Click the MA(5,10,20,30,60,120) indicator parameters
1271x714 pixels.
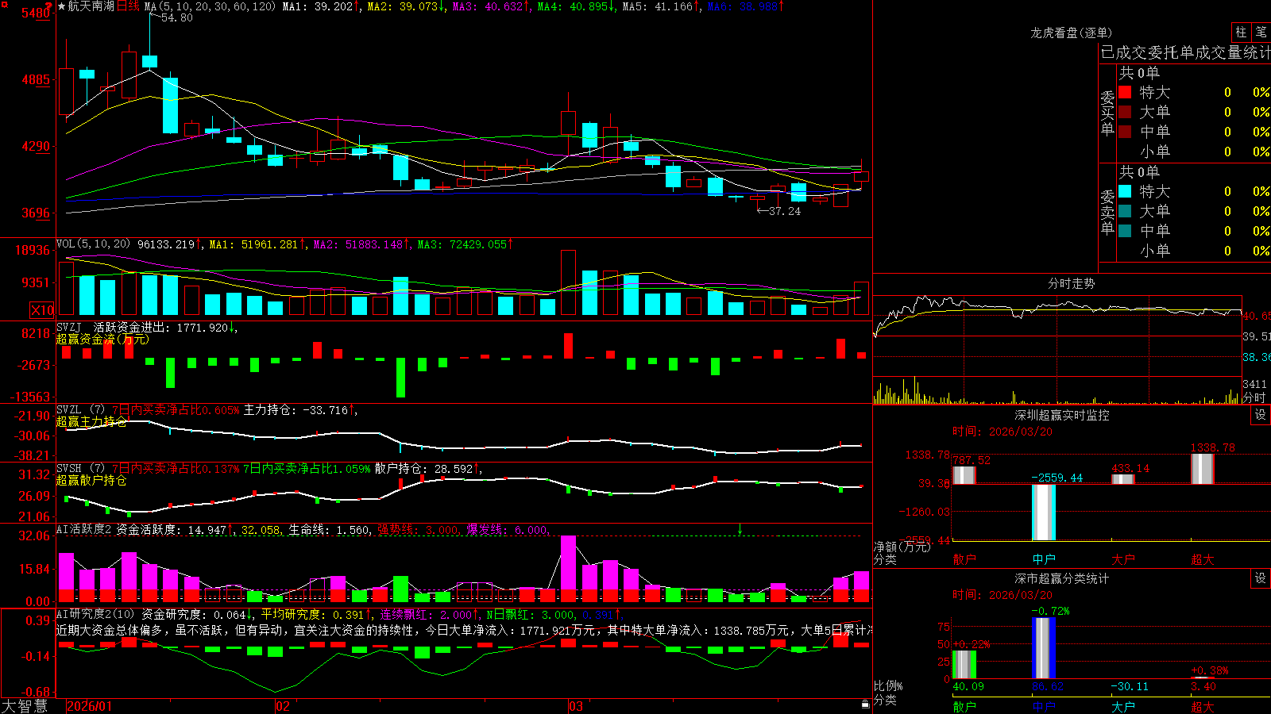[211, 6]
